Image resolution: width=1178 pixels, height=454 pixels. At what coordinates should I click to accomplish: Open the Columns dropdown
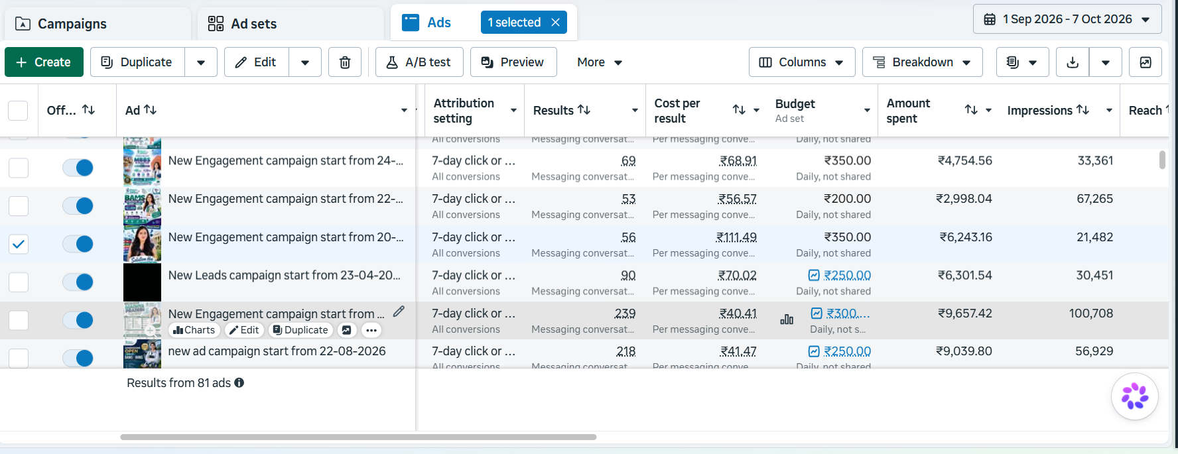pyautogui.click(x=802, y=62)
